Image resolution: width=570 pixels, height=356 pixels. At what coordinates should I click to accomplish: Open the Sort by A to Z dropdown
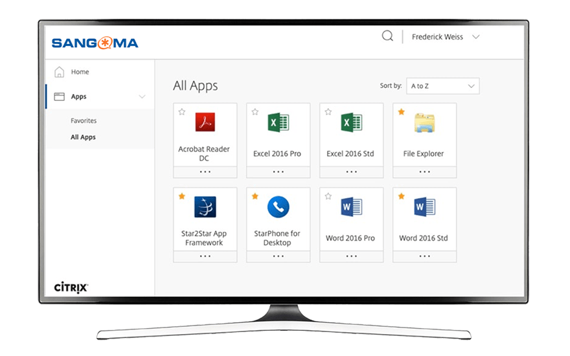click(x=443, y=86)
